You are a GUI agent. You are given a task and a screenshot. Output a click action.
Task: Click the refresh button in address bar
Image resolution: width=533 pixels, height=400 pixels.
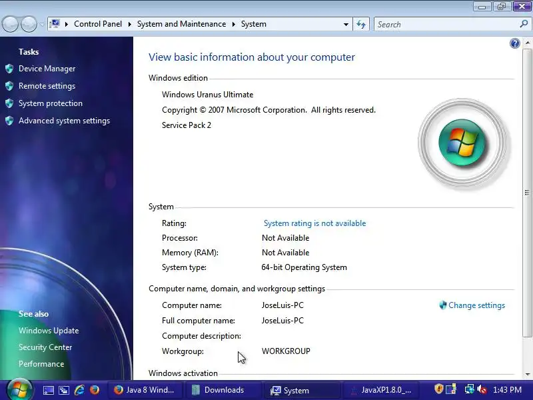pyautogui.click(x=361, y=25)
